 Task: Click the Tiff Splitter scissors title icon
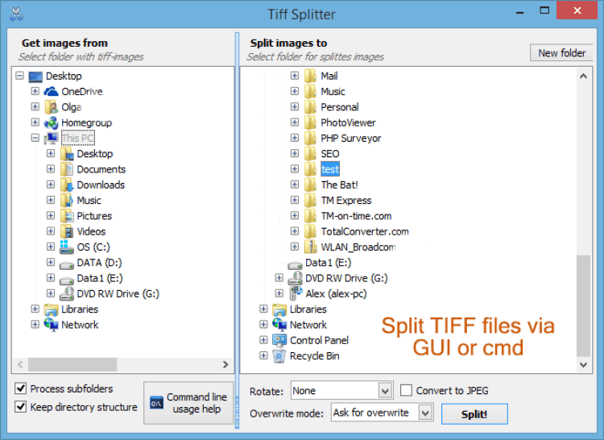point(14,15)
